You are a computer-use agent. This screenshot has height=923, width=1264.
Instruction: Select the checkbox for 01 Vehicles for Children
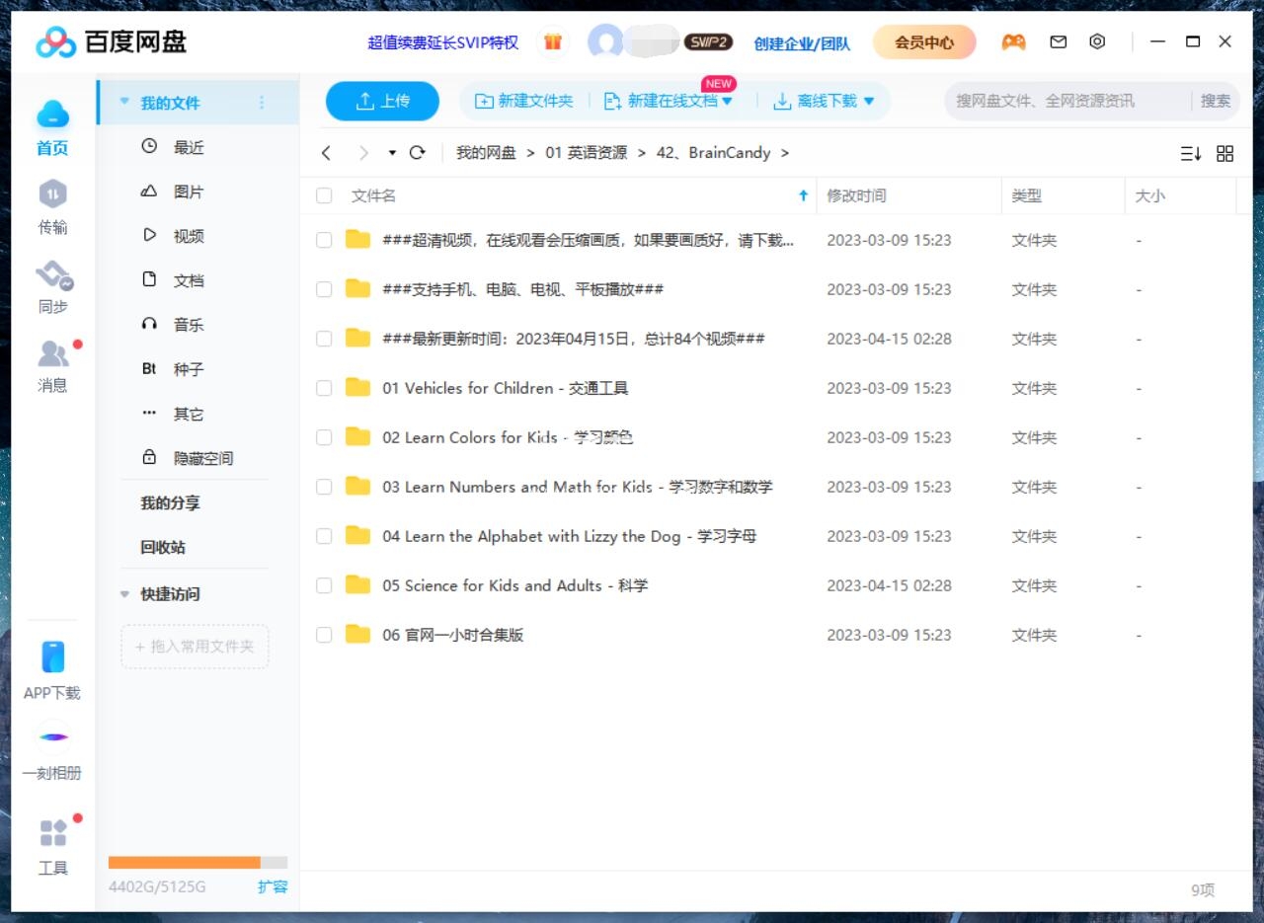323,388
